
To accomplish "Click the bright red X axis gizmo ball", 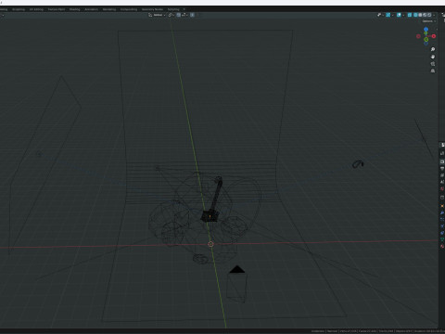I will [434, 36].
